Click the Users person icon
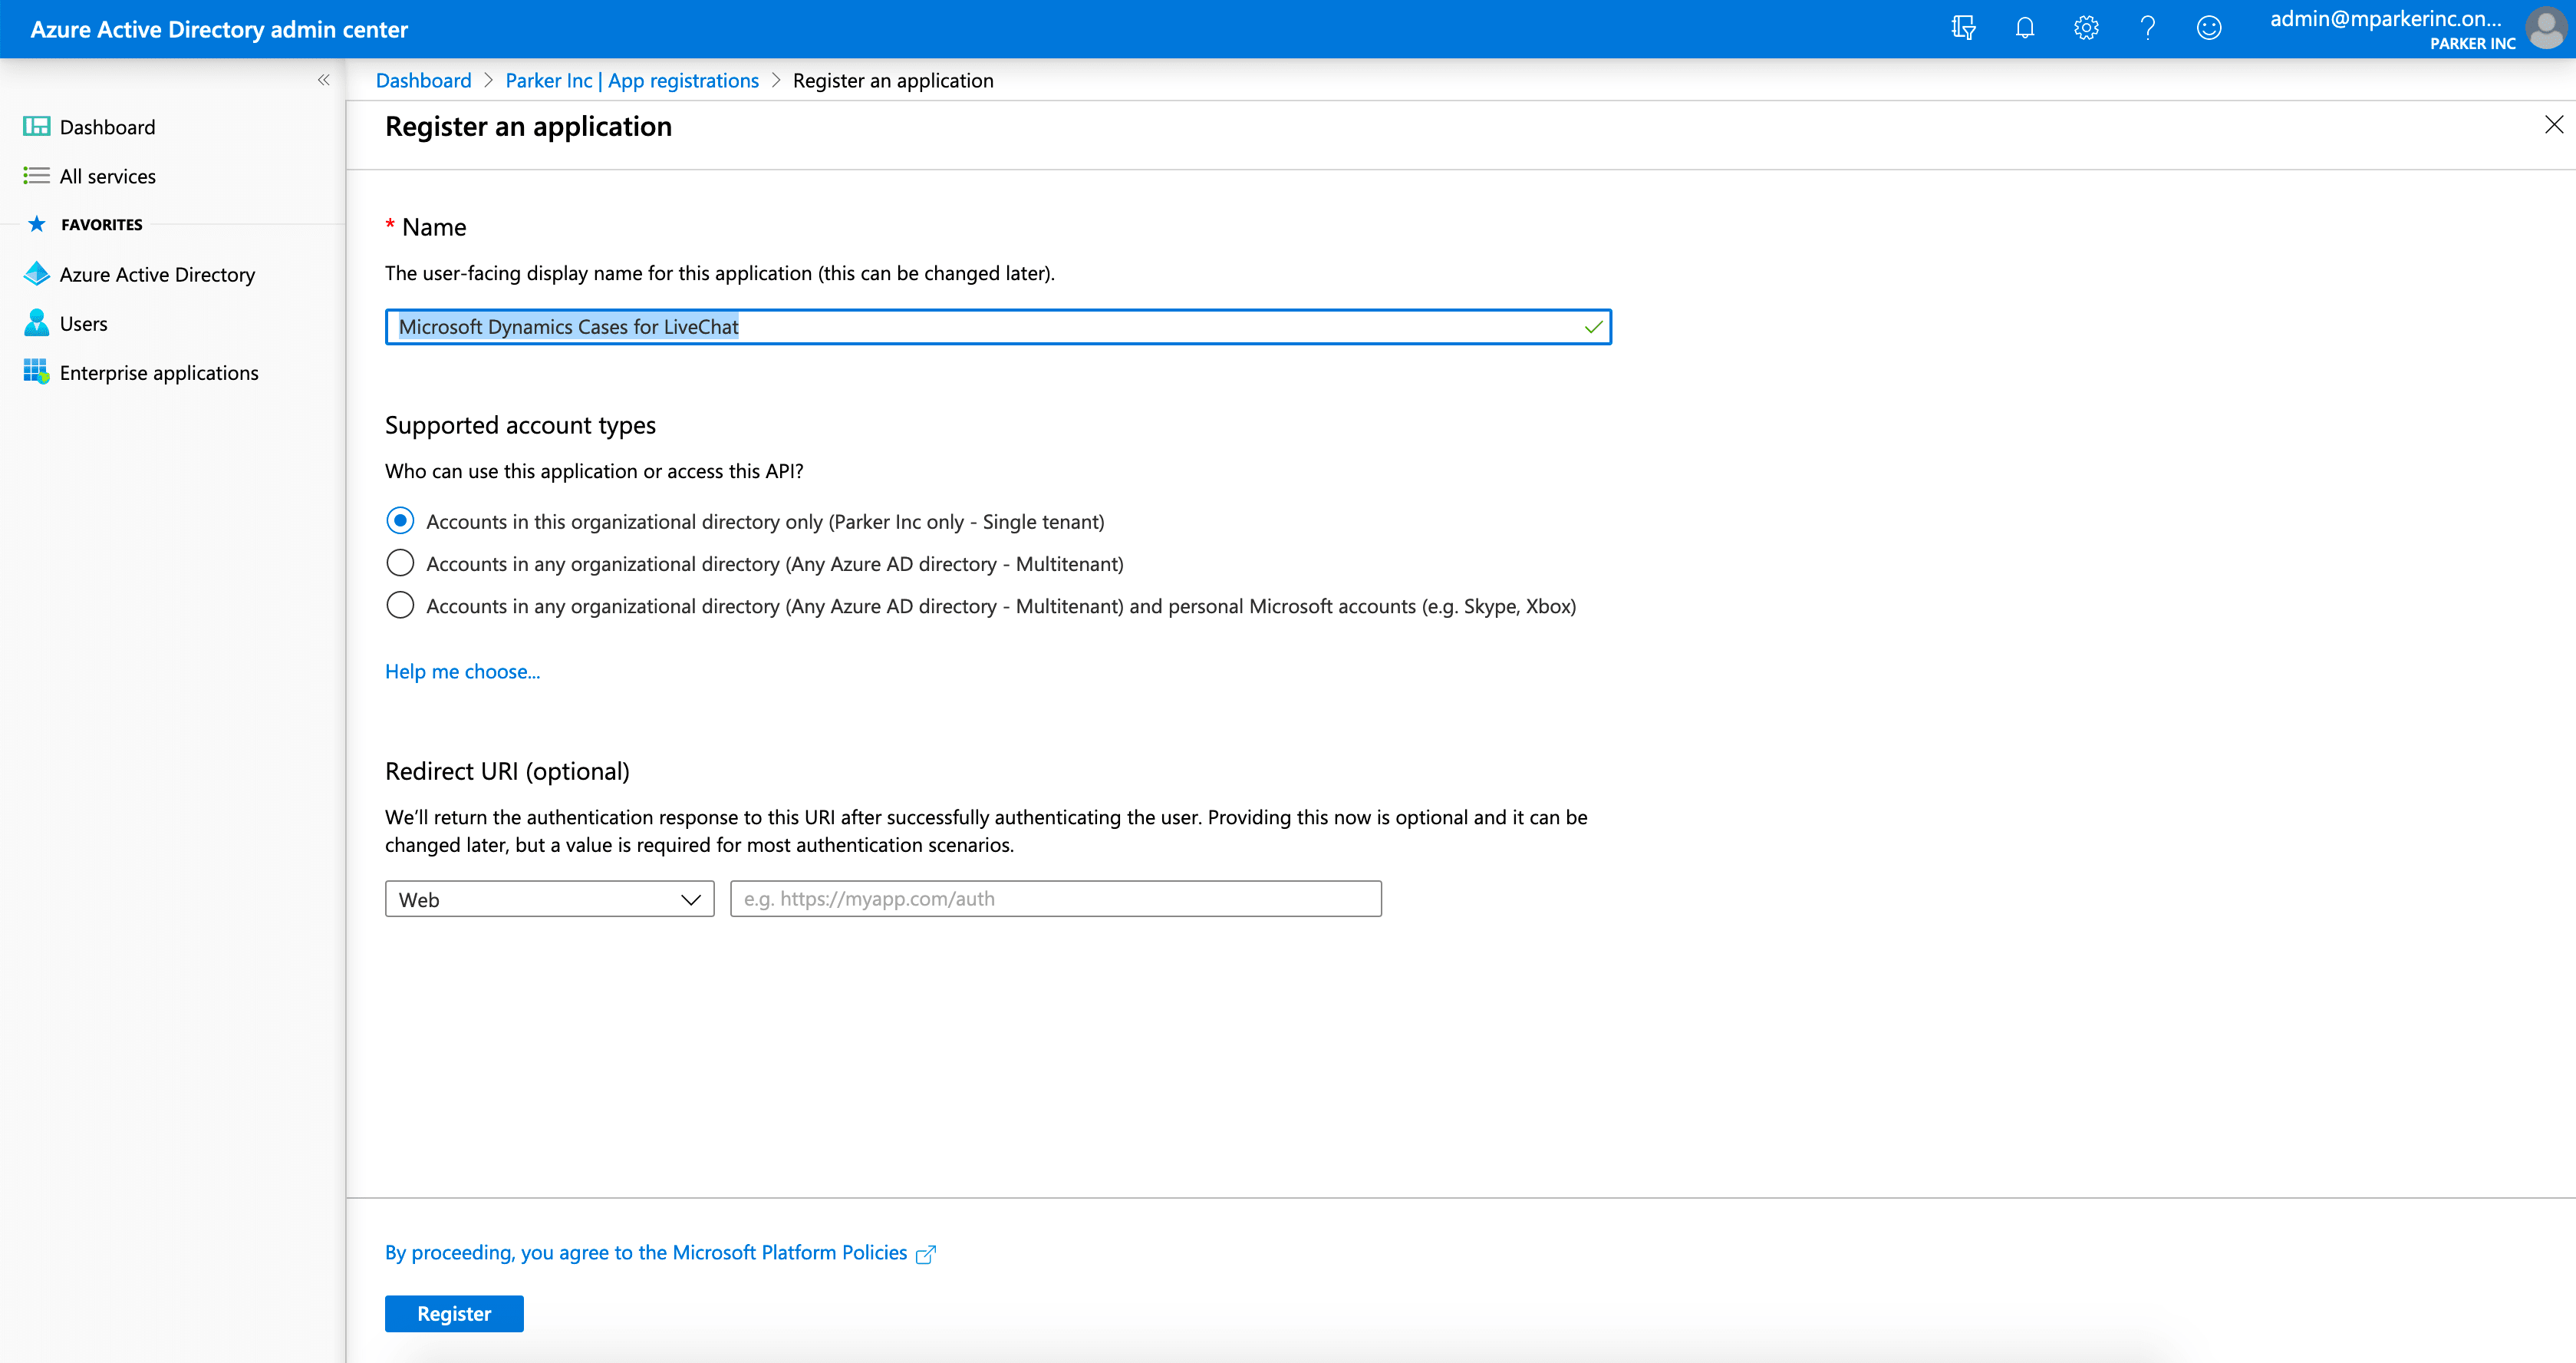The width and height of the screenshot is (2576, 1363). click(x=36, y=322)
